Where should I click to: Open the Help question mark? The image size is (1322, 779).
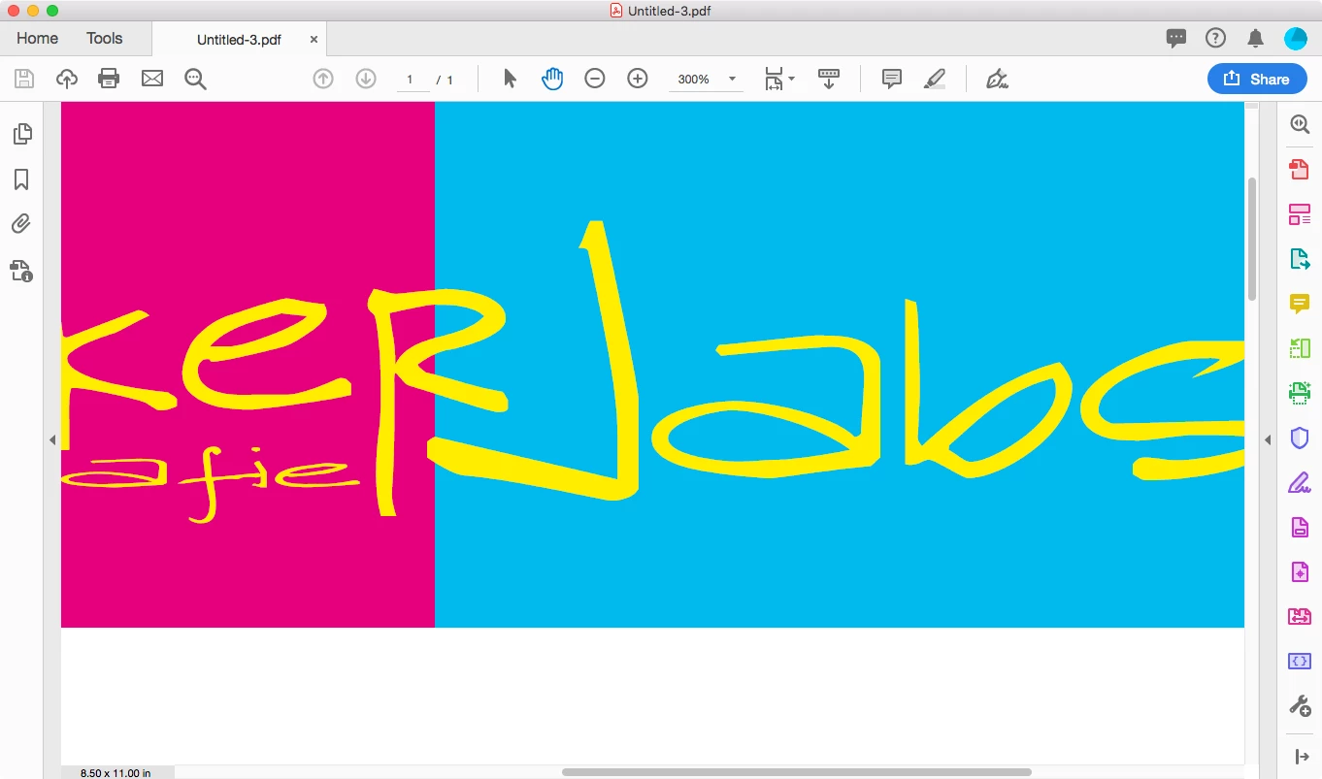pyautogui.click(x=1215, y=39)
